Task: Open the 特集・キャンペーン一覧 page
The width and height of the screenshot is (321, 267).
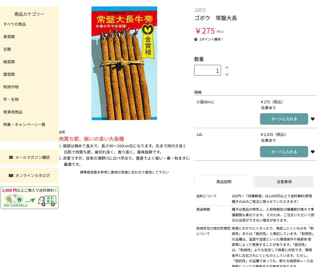Action: tap(24, 124)
